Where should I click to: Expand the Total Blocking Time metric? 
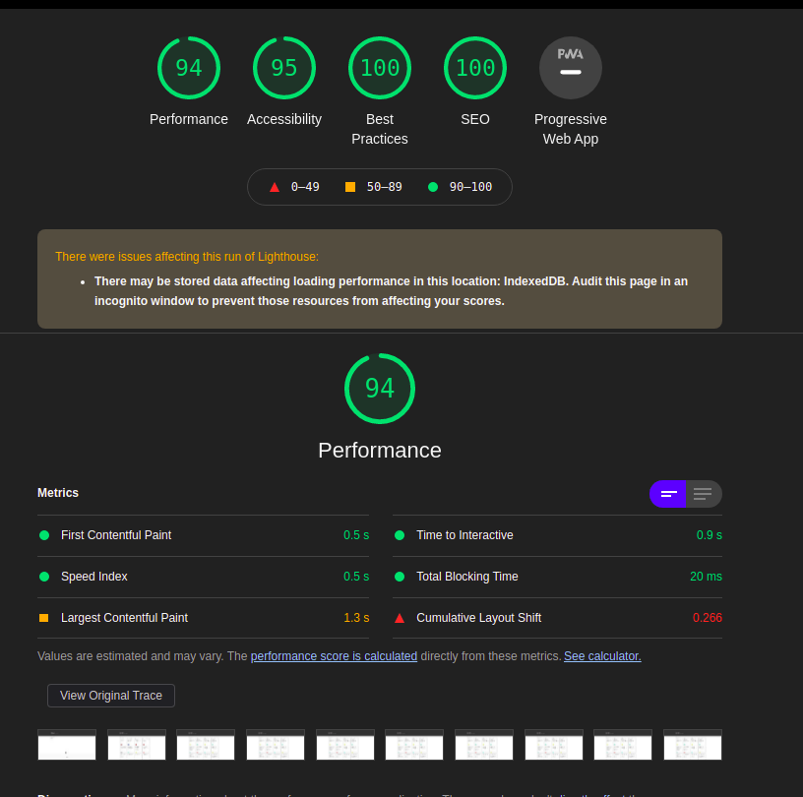(557, 577)
